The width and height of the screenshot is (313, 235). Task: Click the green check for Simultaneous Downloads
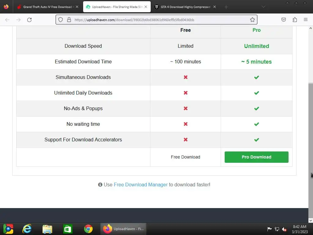pos(256,77)
